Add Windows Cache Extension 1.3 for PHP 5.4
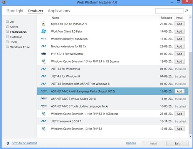The width and height of the screenshot is (193, 149). (180, 129)
